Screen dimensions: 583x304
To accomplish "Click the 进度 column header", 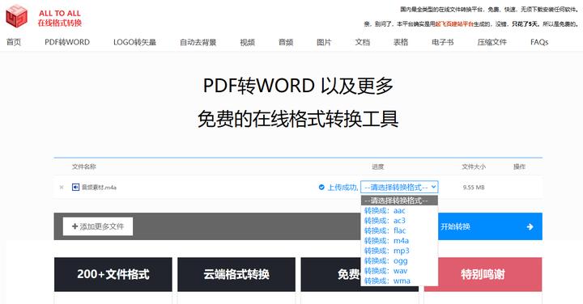I will 378,167.
